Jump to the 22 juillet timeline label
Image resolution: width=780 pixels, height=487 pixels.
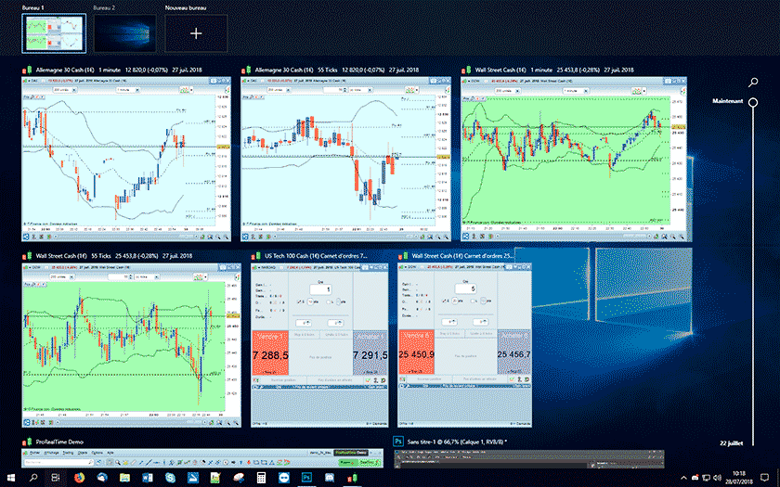[732, 442]
